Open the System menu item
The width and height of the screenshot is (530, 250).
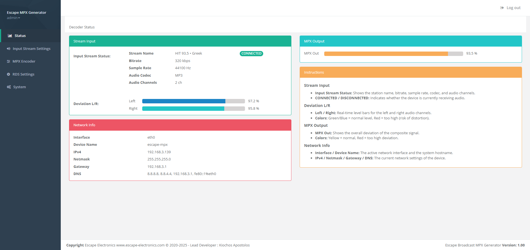[20, 87]
